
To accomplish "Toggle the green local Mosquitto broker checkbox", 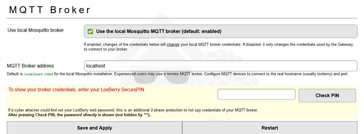I will coord(90,31).
